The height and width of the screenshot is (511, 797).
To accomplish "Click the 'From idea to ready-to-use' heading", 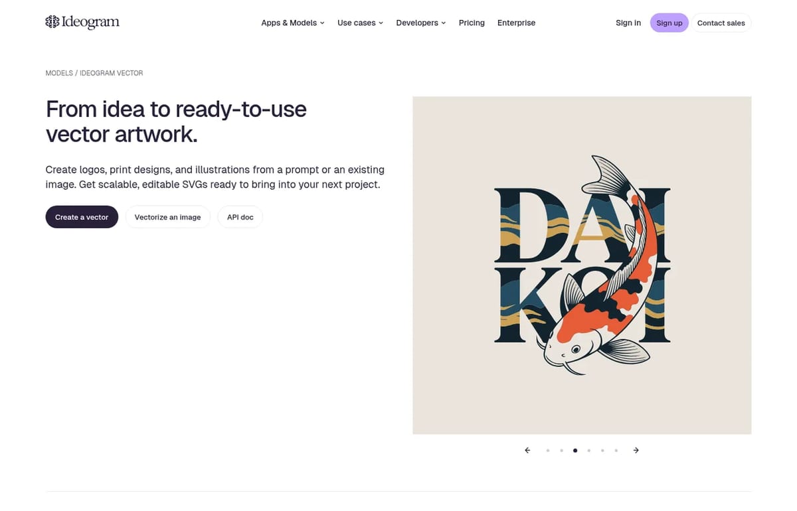I will point(176,121).
